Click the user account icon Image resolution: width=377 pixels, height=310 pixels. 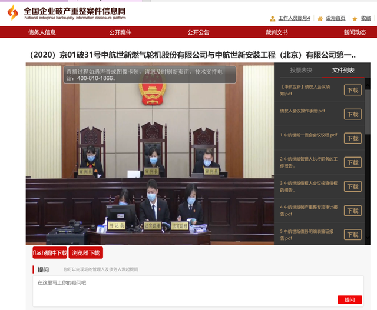pos(272,18)
